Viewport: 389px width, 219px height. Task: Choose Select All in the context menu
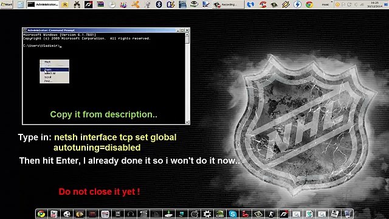(x=54, y=73)
